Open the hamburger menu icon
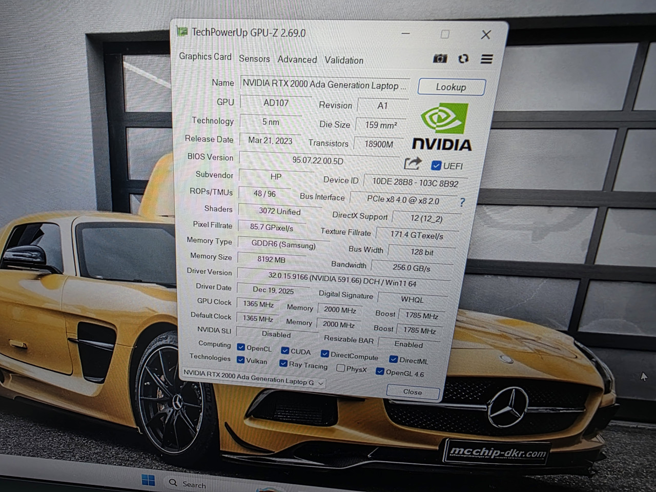The height and width of the screenshot is (492, 656). 486,59
